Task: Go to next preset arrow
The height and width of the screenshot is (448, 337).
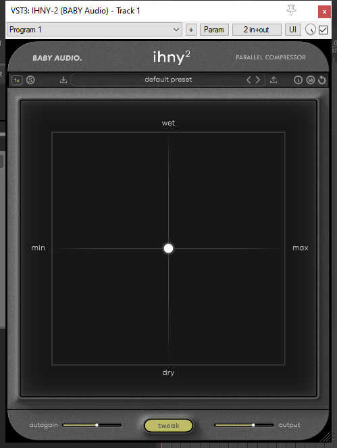Action: (x=258, y=80)
